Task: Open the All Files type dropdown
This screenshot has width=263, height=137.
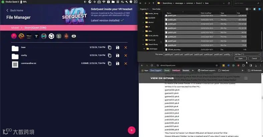Action: tap(247, 54)
